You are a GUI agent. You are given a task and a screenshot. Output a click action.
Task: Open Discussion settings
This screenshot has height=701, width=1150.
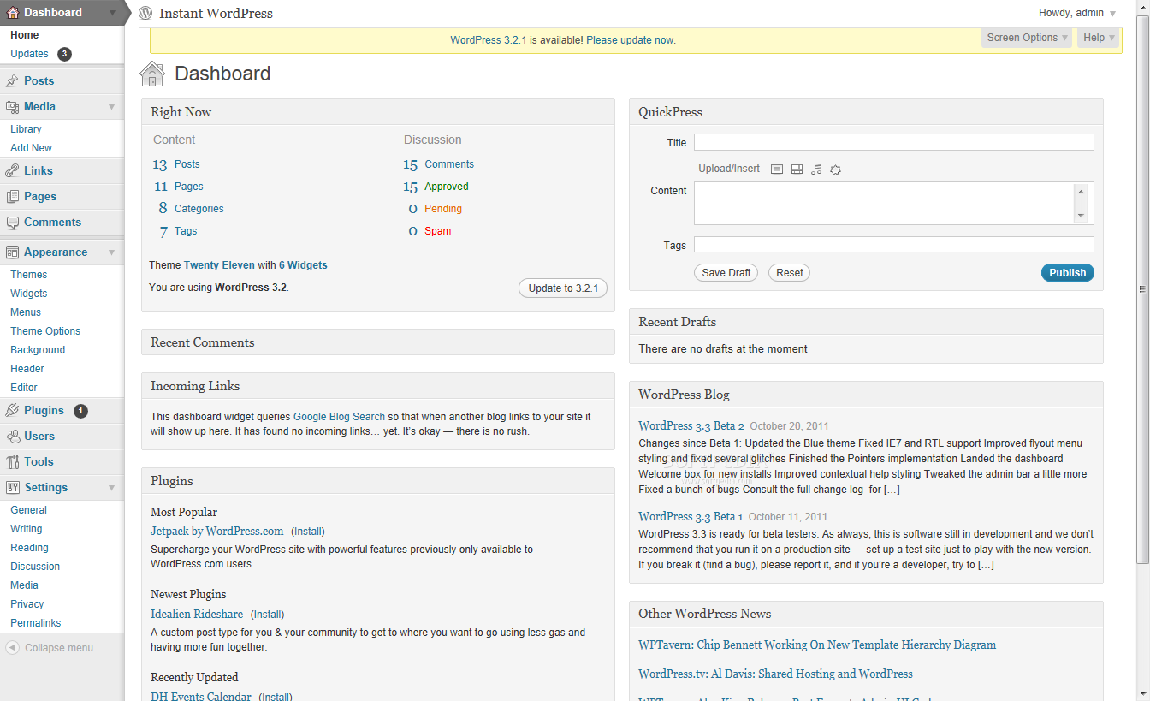[x=35, y=567]
